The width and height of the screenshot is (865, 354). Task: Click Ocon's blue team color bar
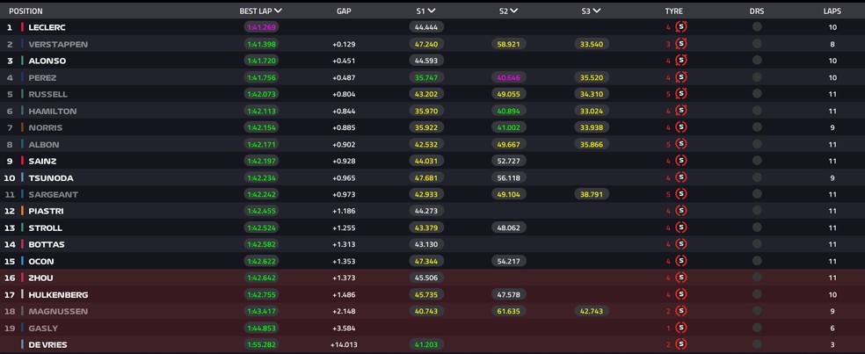[x=22, y=261]
